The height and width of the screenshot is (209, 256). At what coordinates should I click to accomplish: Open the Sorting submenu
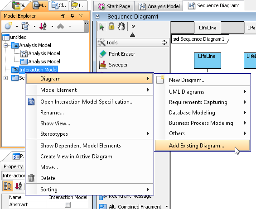pos(89,190)
